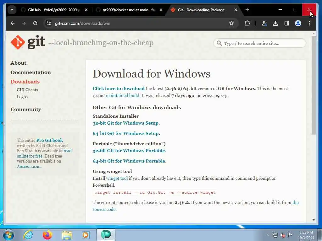Screen dimensions: 322x241
Task: Download 64-bit Git for Windows Portable
Action: coord(129,161)
